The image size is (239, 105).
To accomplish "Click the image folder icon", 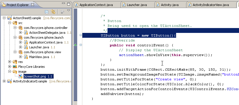I will coord(15,72).
